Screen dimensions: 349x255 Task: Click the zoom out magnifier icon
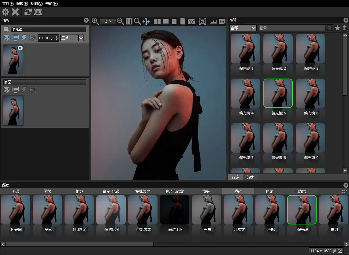(120, 21)
